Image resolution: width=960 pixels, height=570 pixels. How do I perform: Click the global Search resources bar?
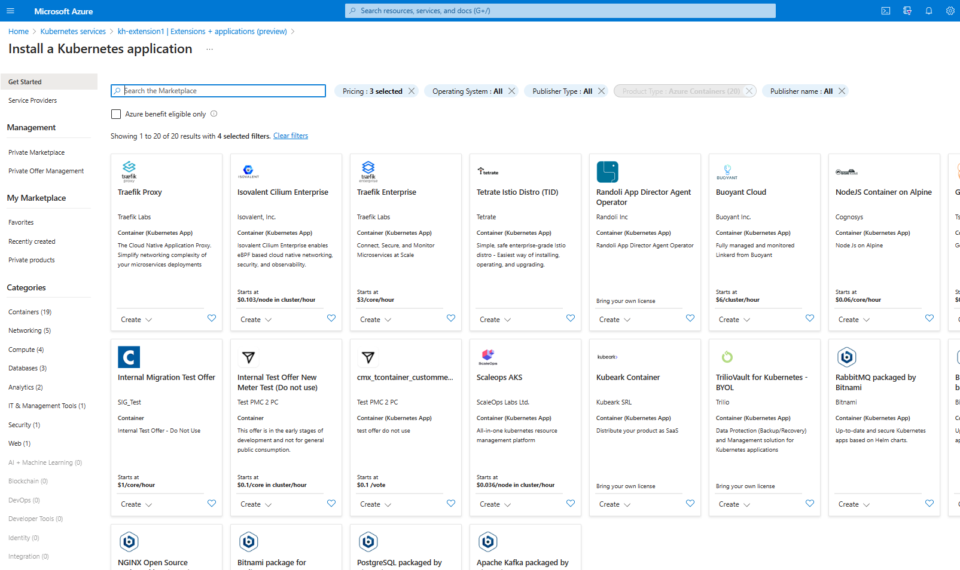pyautogui.click(x=560, y=11)
